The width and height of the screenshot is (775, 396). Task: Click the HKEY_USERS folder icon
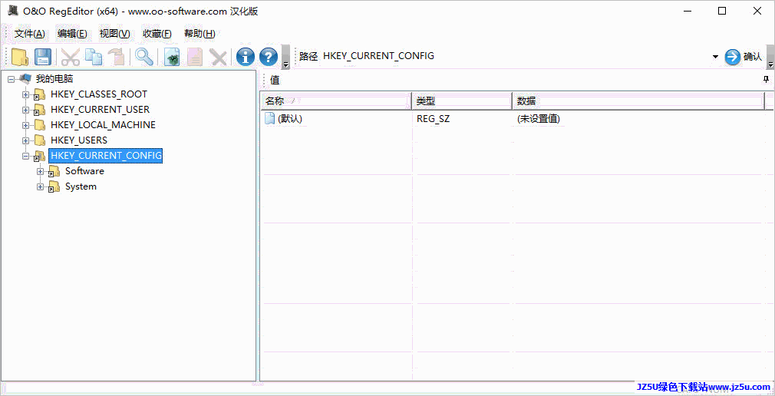click(40, 140)
